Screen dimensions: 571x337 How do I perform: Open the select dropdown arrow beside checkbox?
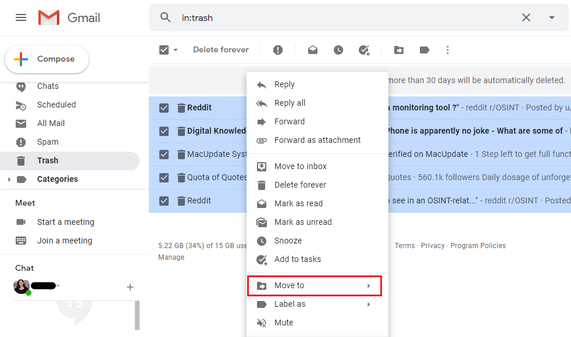176,50
